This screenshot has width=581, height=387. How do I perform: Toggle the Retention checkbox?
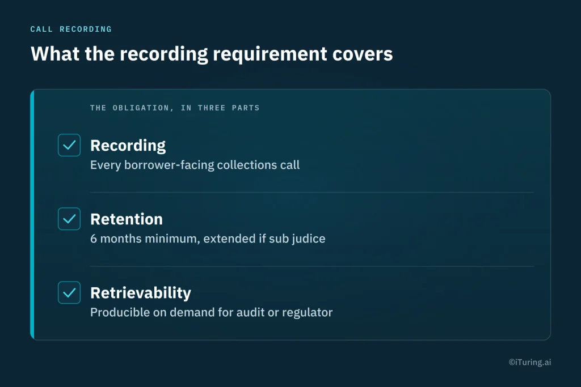[69, 219]
